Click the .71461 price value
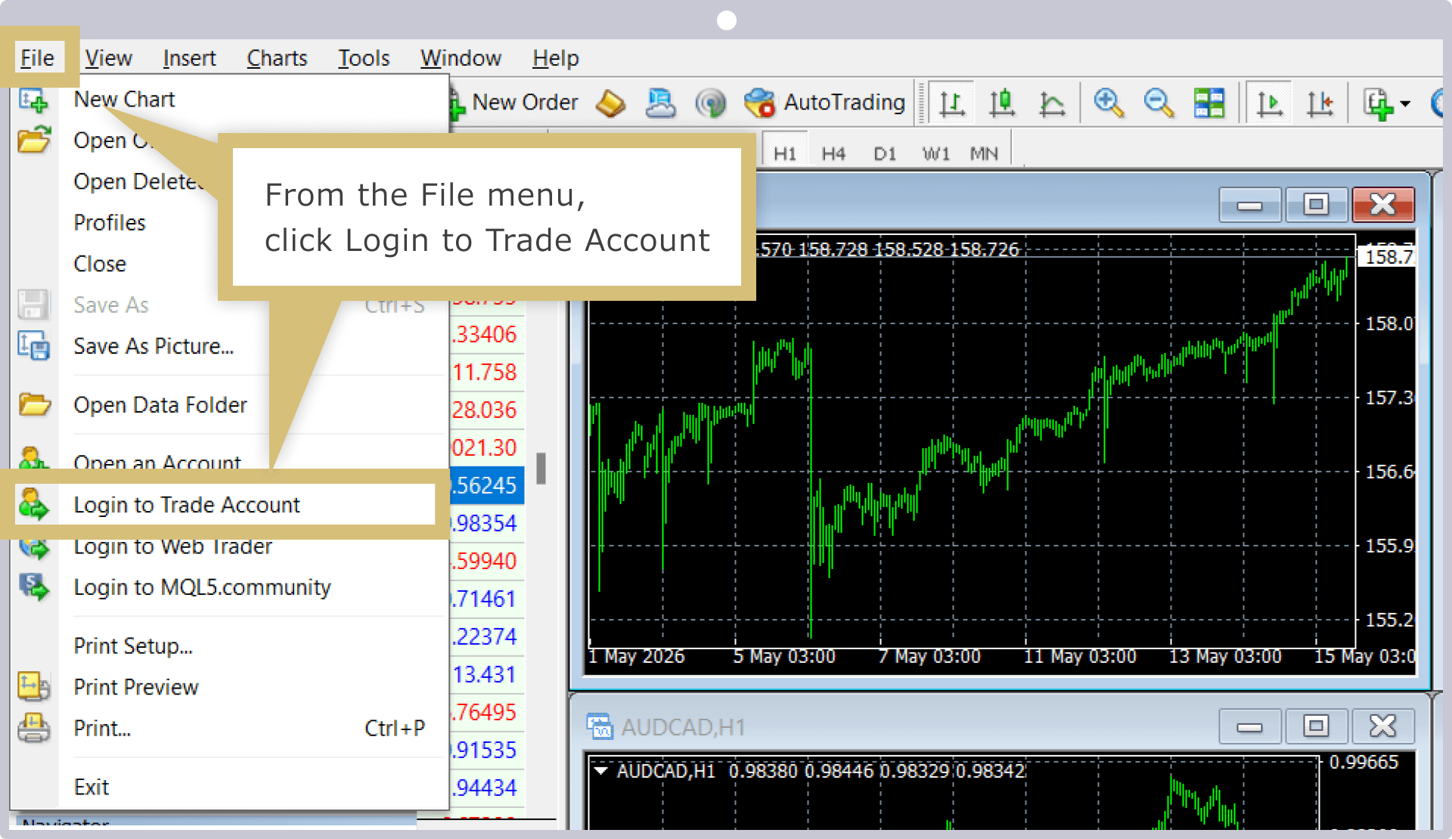 (485, 599)
